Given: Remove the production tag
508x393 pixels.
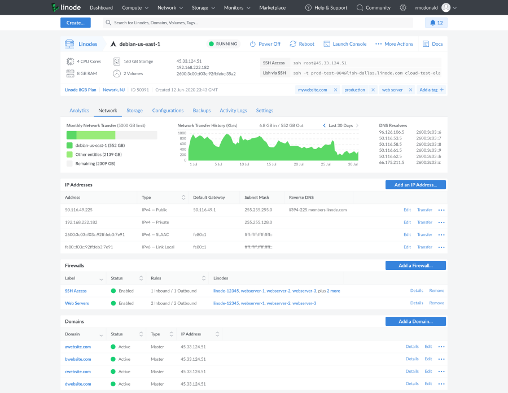Looking at the screenshot, I should (373, 90).
